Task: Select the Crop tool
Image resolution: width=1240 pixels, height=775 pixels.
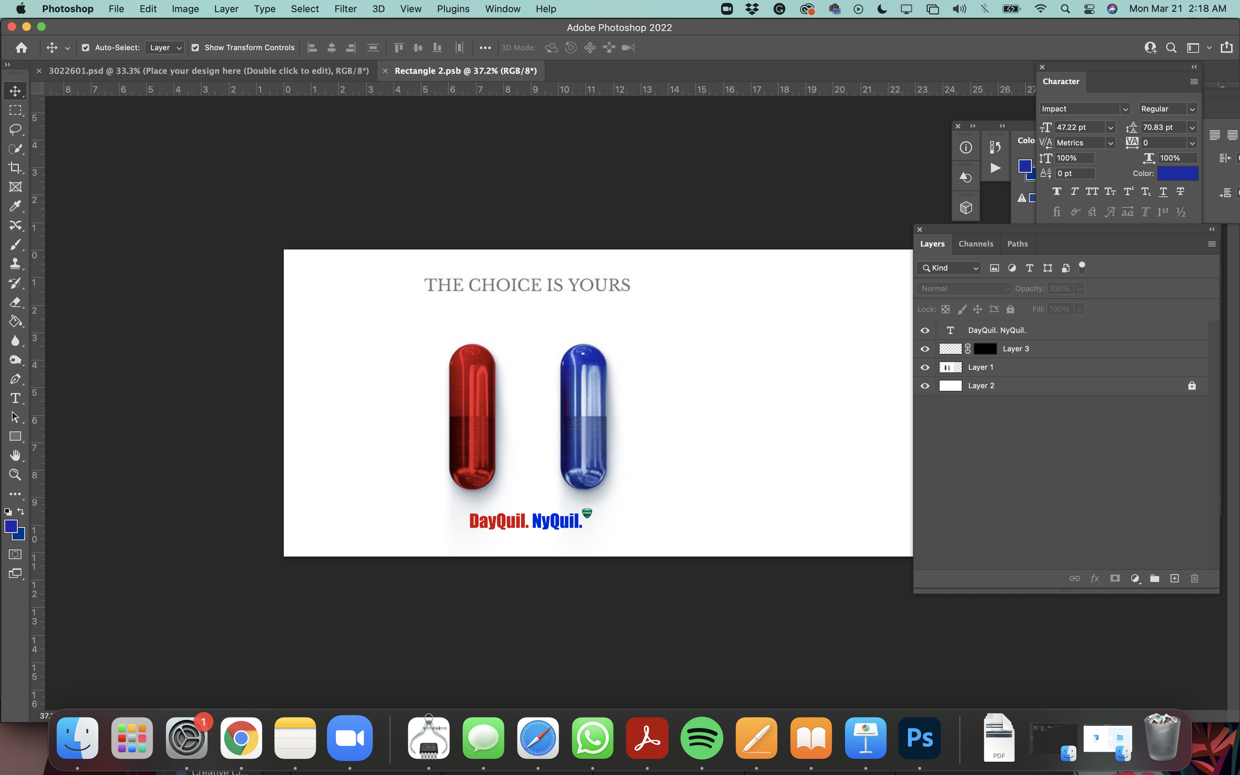Action: (x=15, y=168)
